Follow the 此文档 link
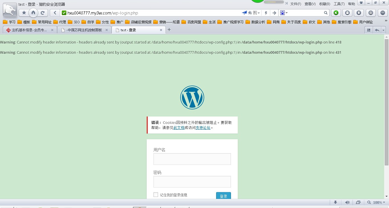389x208 pixels. (x=179, y=128)
